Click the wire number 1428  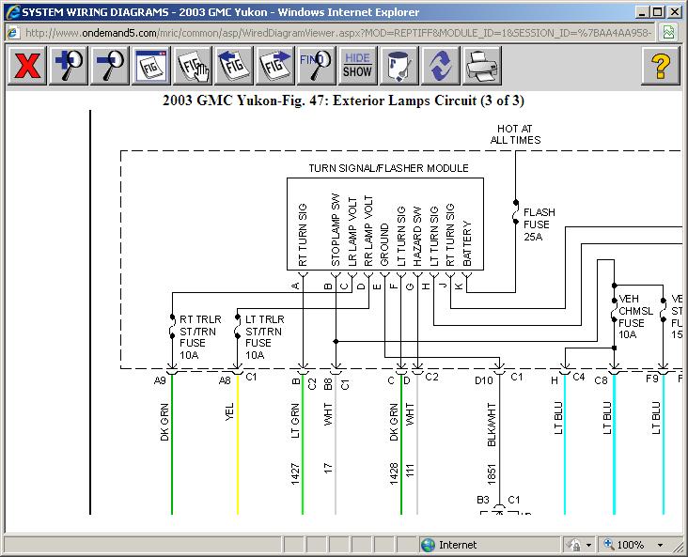pyautogui.click(x=394, y=474)
